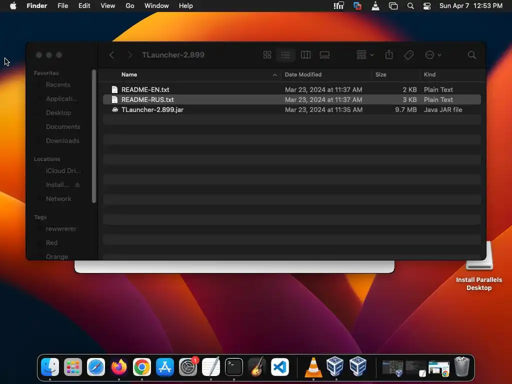Sort by the Kind column header
This screenshot has height=384, width=512.
(x=429, y=74)
